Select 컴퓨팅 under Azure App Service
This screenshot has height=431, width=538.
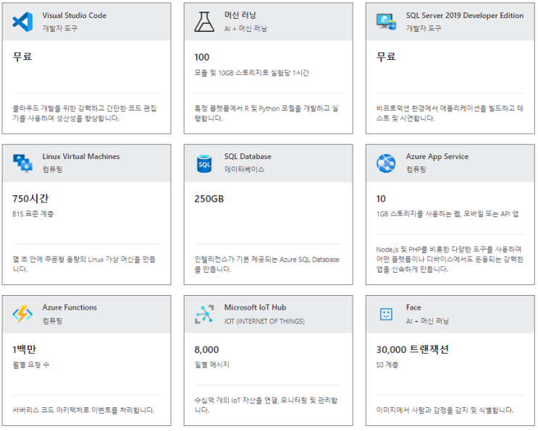click(416, 169)
